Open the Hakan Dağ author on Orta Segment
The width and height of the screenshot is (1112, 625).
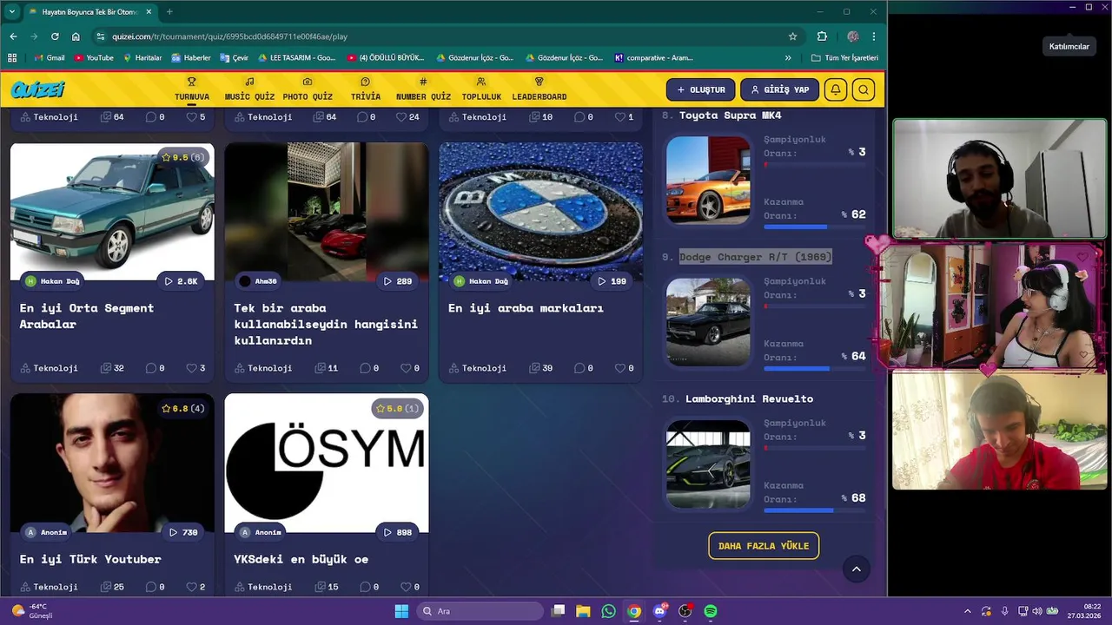coord(52,281)
